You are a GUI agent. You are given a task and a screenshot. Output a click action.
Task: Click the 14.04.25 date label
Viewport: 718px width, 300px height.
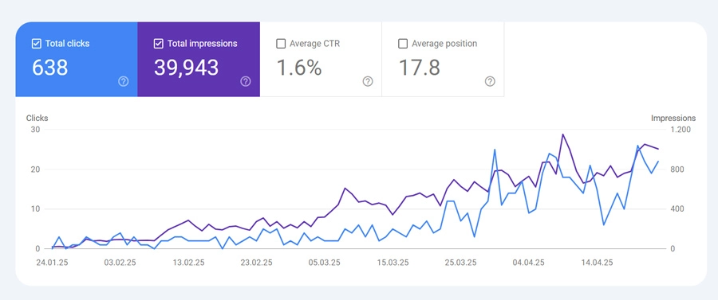pyautogui.click(x=597, y=263)
